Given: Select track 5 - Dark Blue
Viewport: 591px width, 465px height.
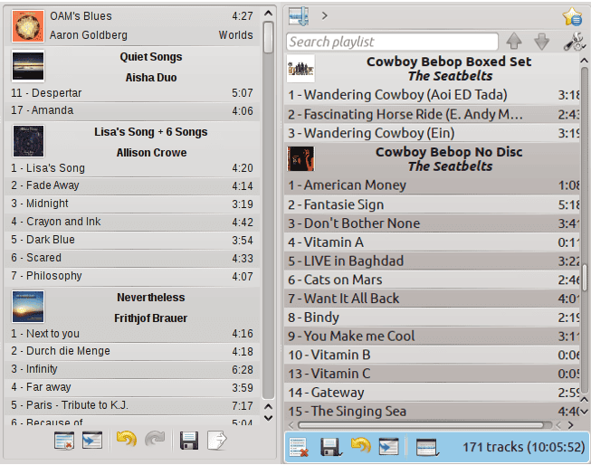Looking at the screenshot, I should [132, 240].
